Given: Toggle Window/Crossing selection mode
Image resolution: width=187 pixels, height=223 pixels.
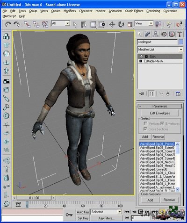Looking at the screenshot, I should [102, 24].
